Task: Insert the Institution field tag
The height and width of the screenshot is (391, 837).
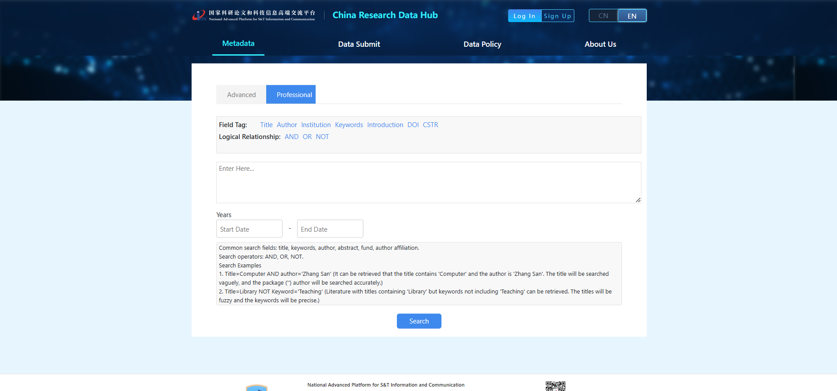Action: point(316,125)
